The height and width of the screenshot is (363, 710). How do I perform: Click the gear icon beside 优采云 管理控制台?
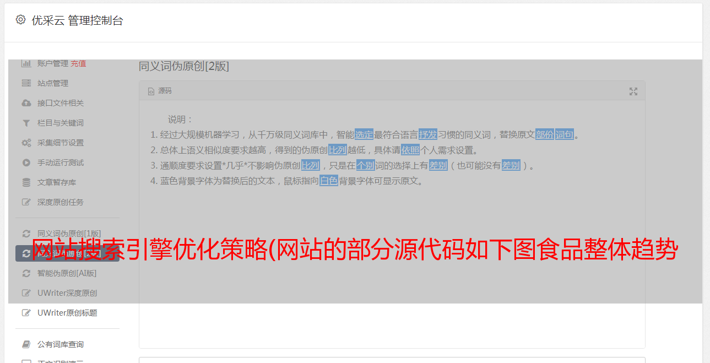[x=21, y=20]
